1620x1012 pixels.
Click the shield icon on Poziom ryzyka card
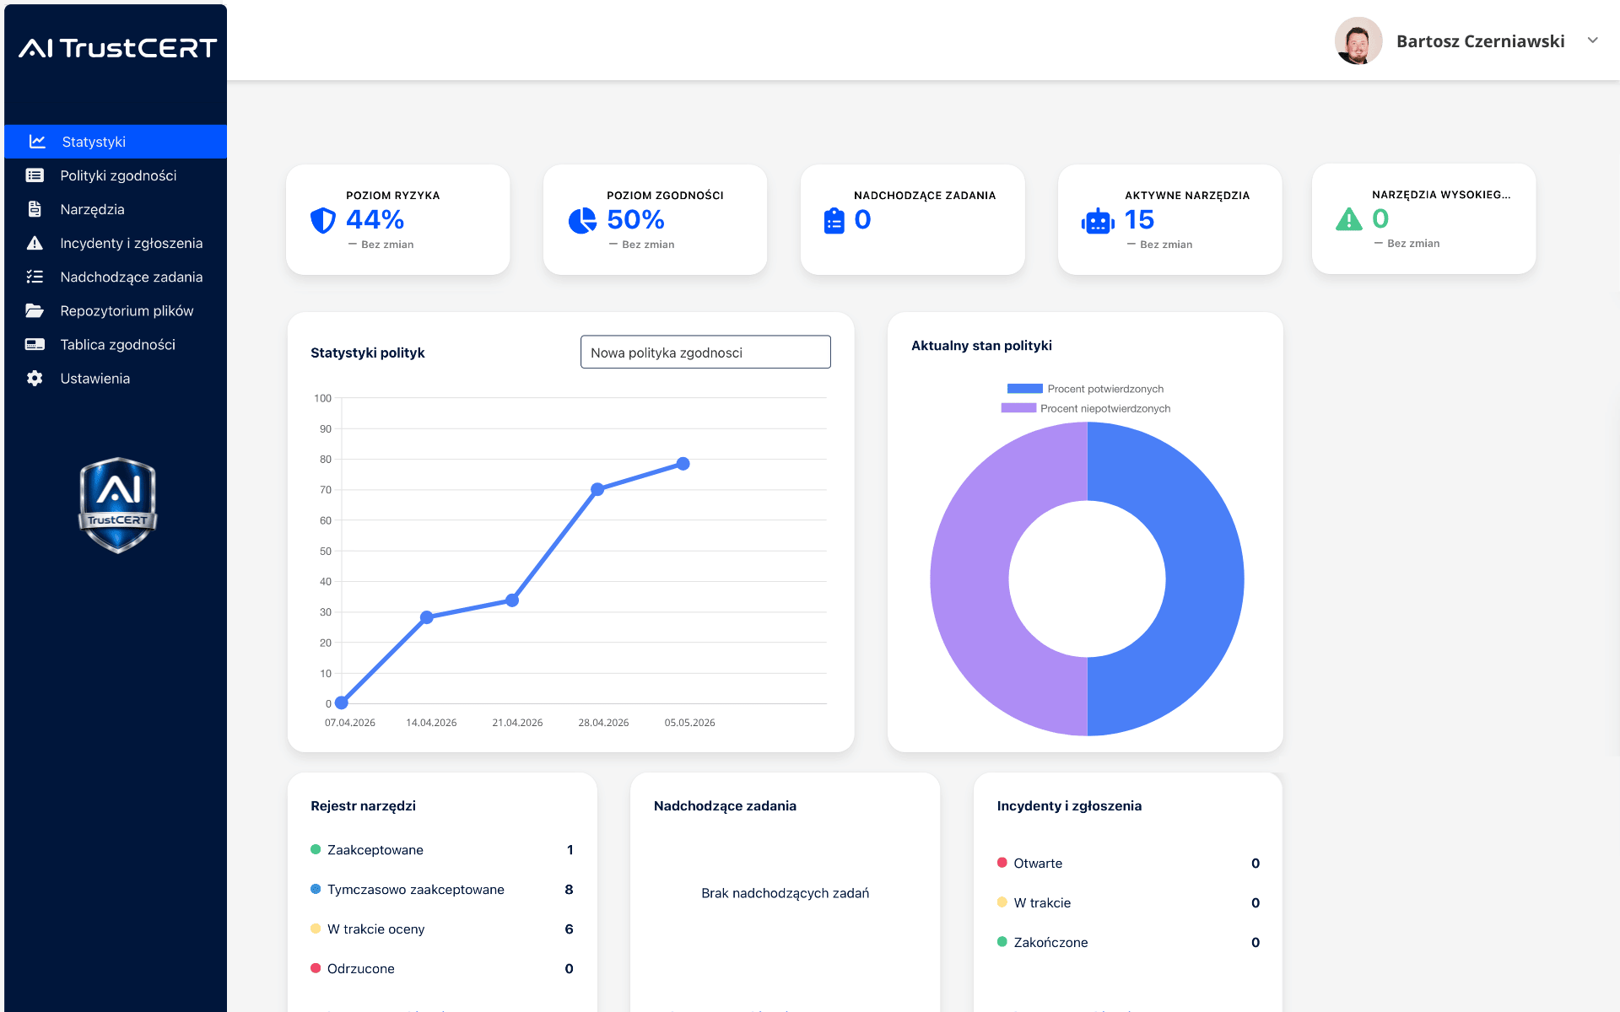tap(323, 220)
